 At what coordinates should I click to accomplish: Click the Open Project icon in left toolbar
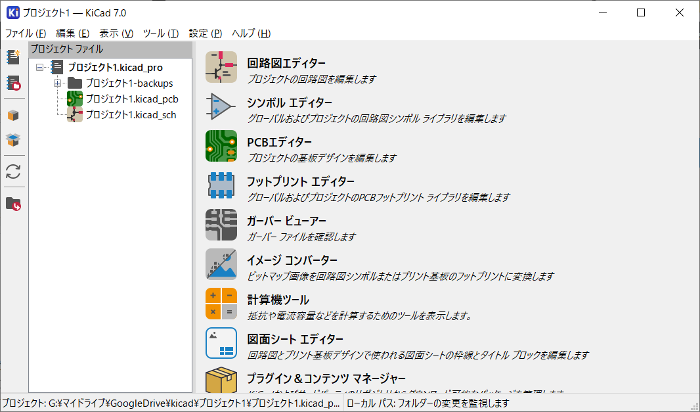point(13,83)
